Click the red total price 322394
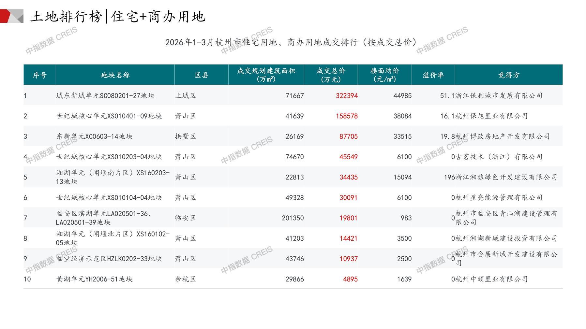 pyautogui.click(x=347, y=96)
